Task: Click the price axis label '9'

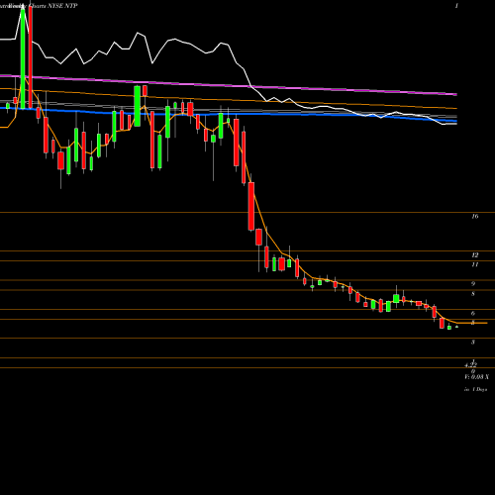Action: click(473, 284)
